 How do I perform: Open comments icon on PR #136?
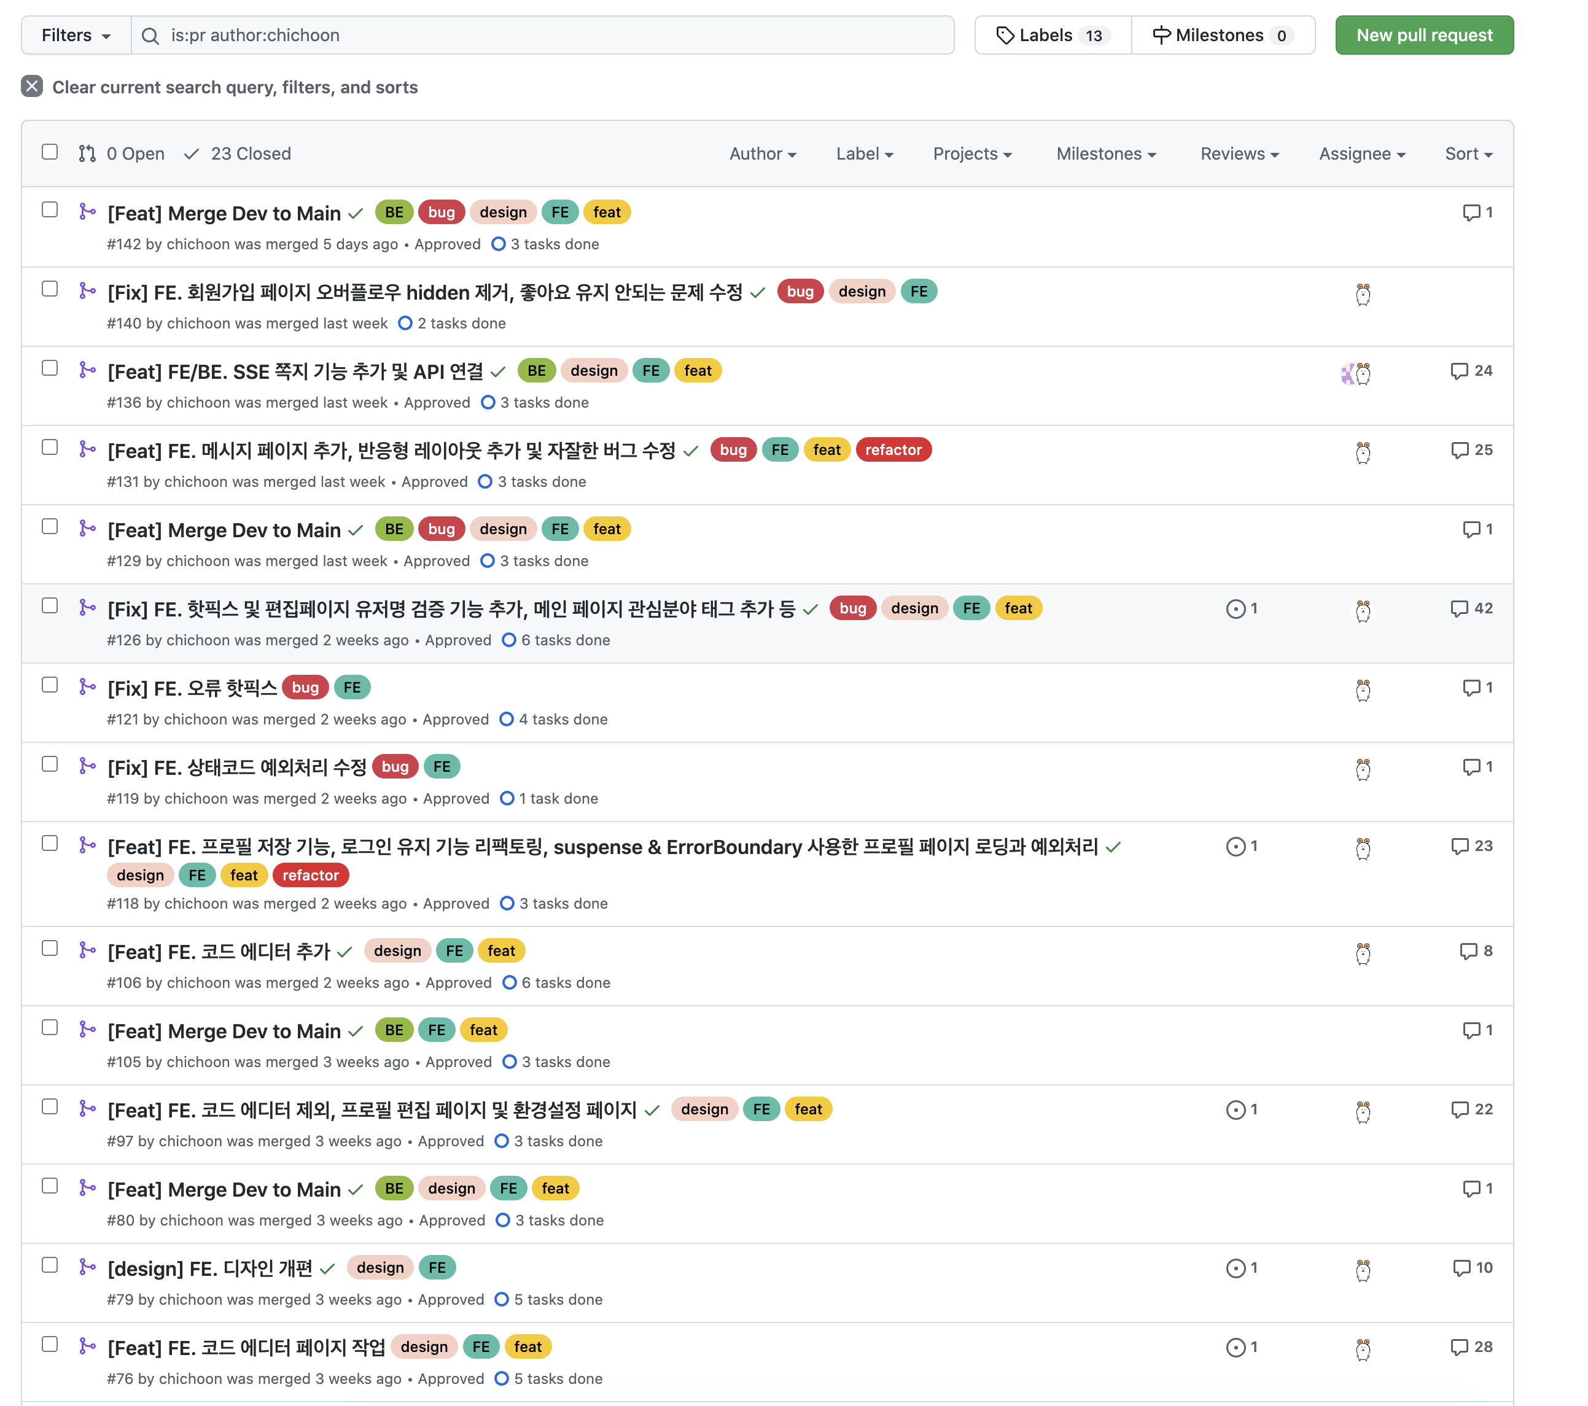[1458, 371]
